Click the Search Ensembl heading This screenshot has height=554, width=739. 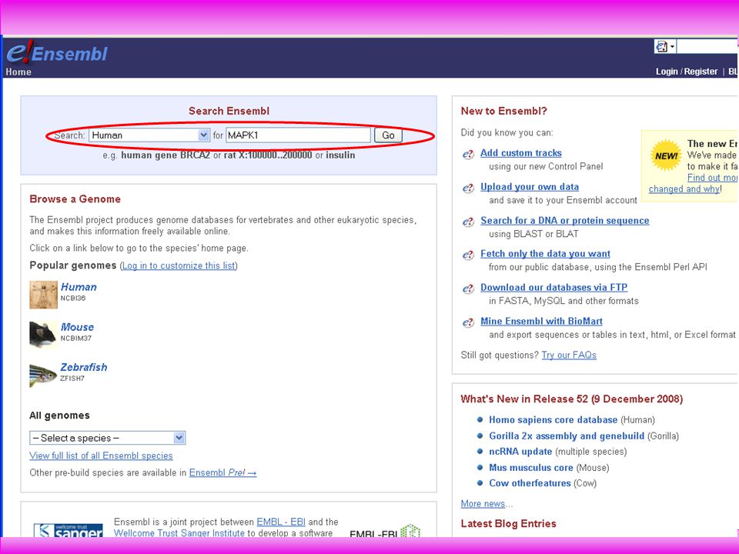229,111
